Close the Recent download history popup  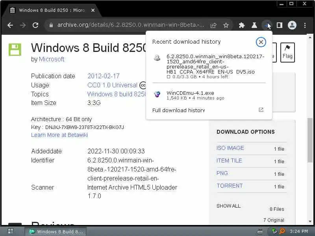261,42
